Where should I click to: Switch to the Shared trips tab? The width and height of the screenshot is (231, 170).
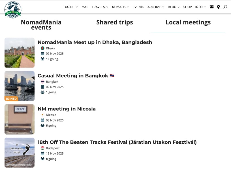(114, 22)
